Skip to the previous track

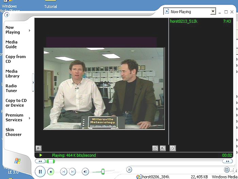coord(64,172)
